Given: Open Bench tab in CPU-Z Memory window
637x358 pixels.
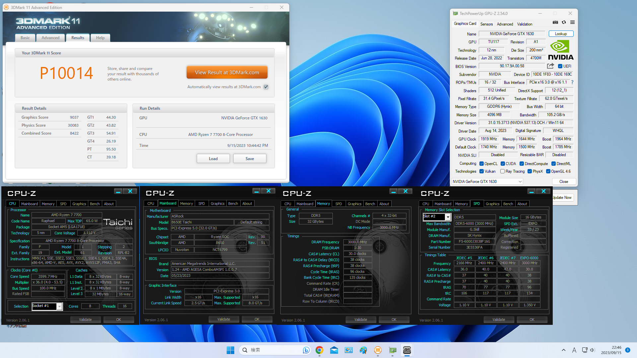Looking at the screenshot, I should (370, 204).
